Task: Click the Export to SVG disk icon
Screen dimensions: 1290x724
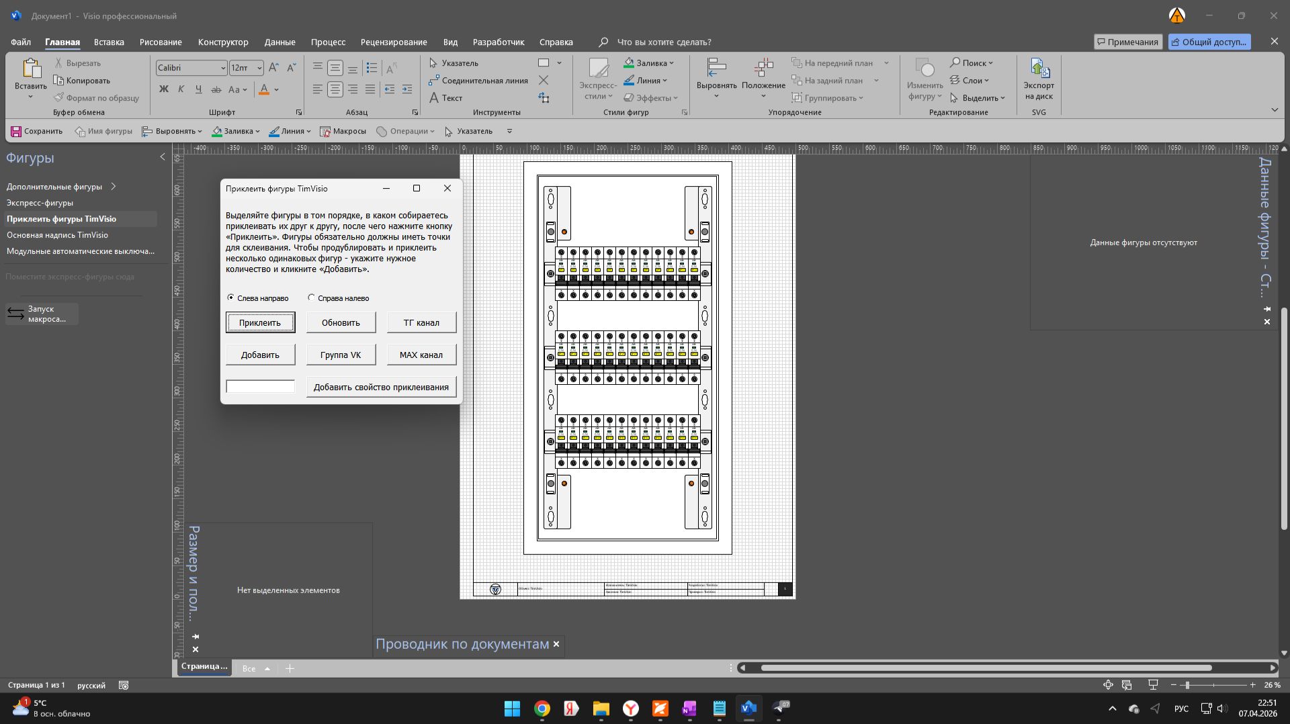Action: pos(1039,68)
